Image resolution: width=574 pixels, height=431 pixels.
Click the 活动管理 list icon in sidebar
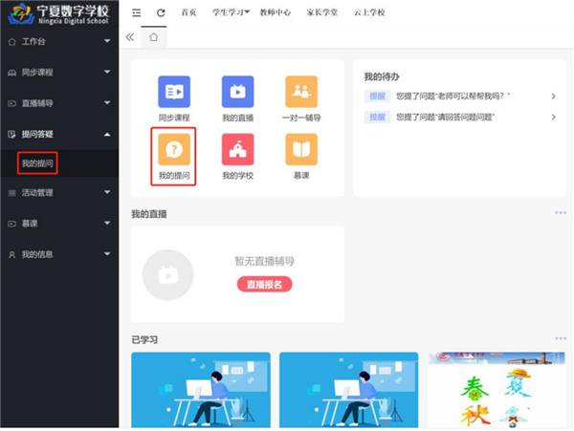(12, 193)
